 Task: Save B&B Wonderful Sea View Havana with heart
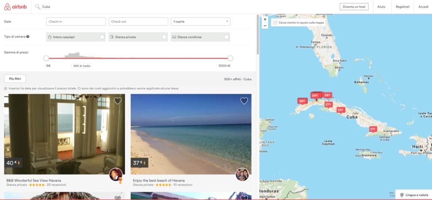pos(118,101)
